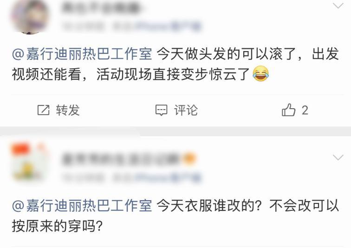The width and height of the screenshot is (351, 248).
Task: Open first post text about 做头发
Action: click(175, 64)
